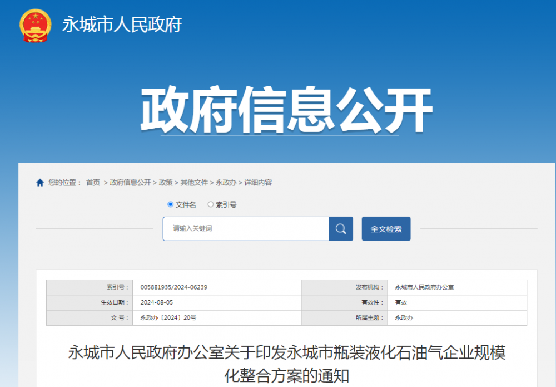This screenshot has width=556, height=387.
Task: Open the 首页 breadcrumb link
Action: coord(93,183)
